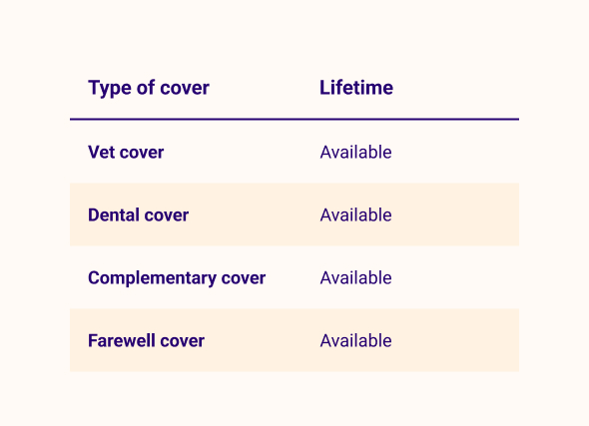
Task: Click empty shaded area right of Dental row's Available
Action: tap(455, 214)
